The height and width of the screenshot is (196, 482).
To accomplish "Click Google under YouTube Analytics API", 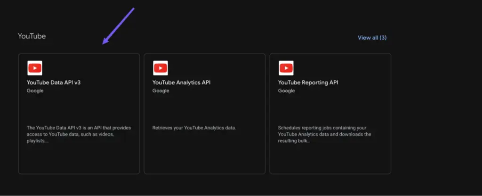I will tap(161, 90).
